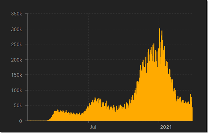The width and height of the screenshot is (208, 133).
Task: Click the 0 y-axis label
Action: [20, 121]
